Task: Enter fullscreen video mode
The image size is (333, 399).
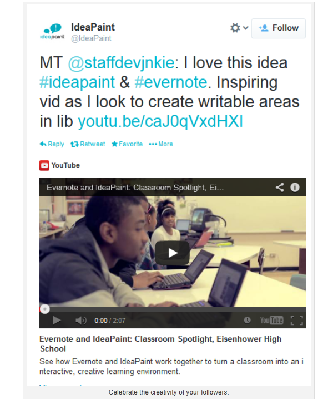Action: pos(297,321)
